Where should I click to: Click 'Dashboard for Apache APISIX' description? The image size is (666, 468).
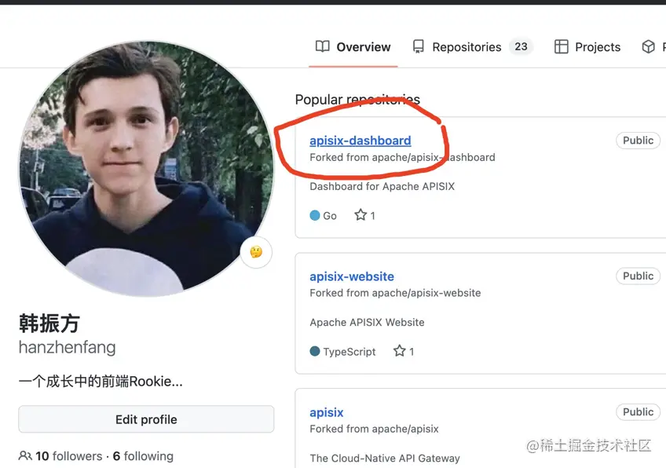pos(382,186)
